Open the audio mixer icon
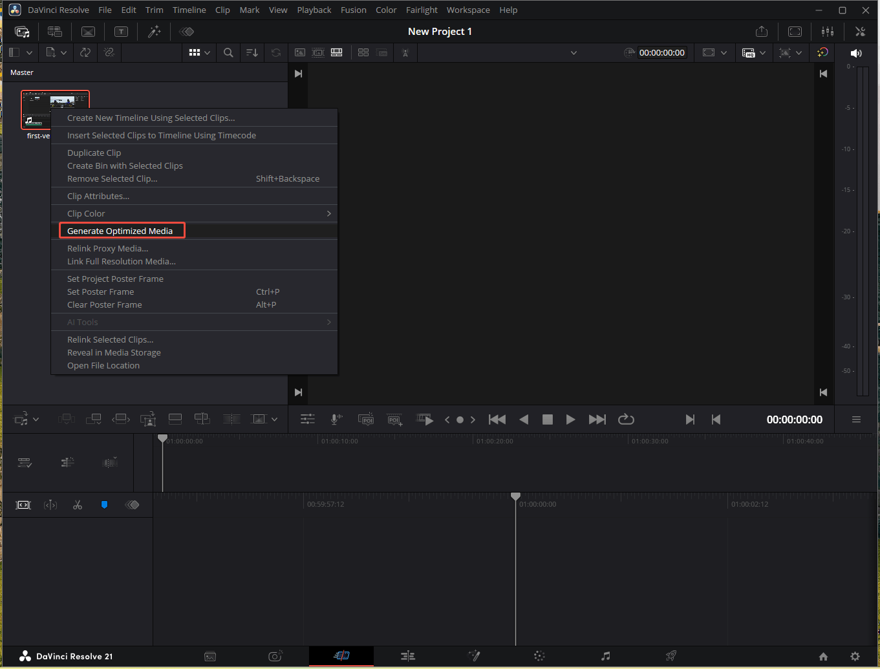Image resolution: width=880 pixels, height=669 pixels. [x=828, y=32]
